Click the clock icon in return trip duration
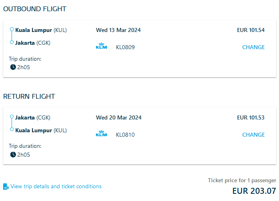Viewport: 279px width, 201px height. [x=13, y=155]
